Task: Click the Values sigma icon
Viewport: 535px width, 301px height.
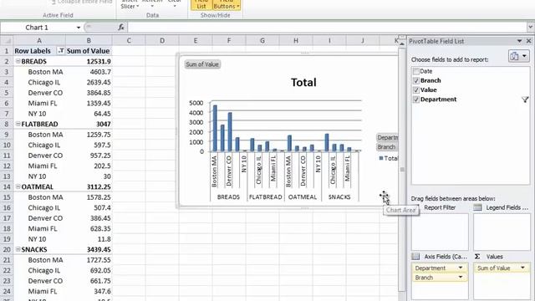Action: point(477,257)
